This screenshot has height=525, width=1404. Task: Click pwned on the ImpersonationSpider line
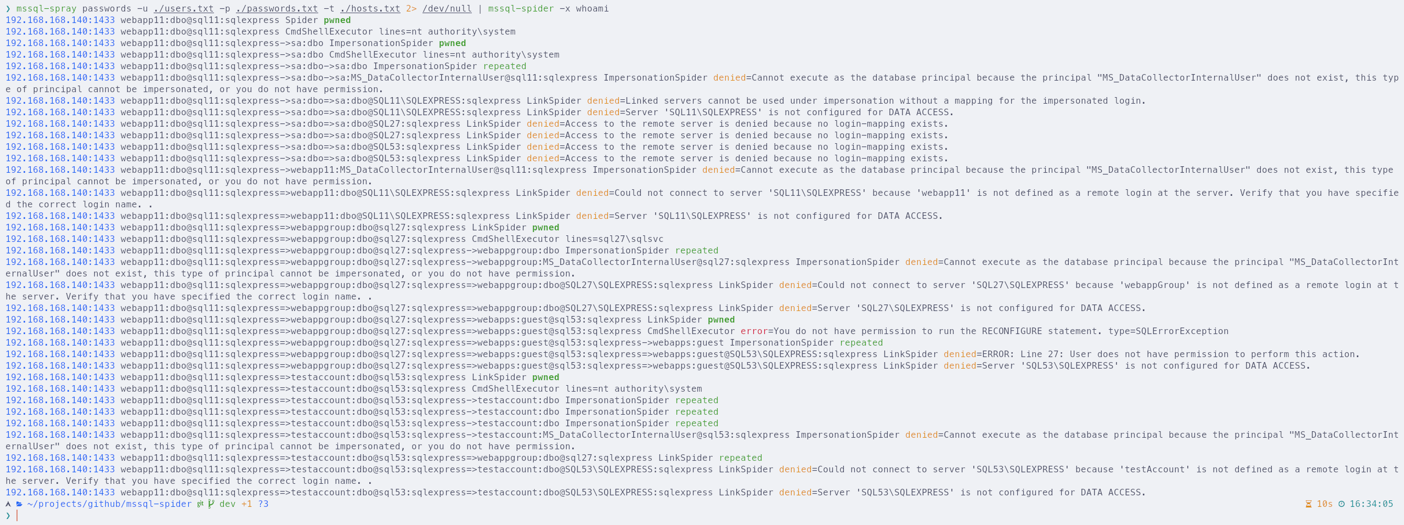pyautogui.click(x=453, y=43)
